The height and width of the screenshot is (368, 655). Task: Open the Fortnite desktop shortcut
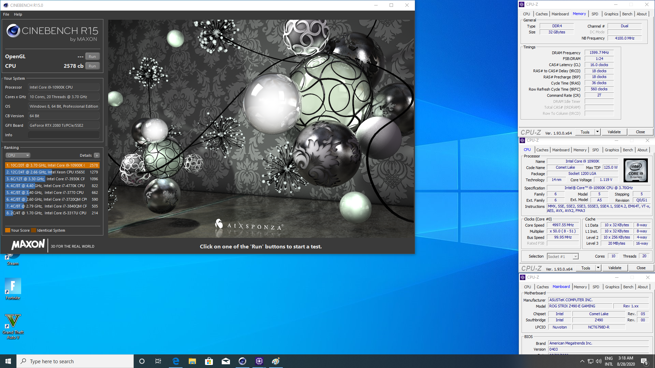point(13,289)
